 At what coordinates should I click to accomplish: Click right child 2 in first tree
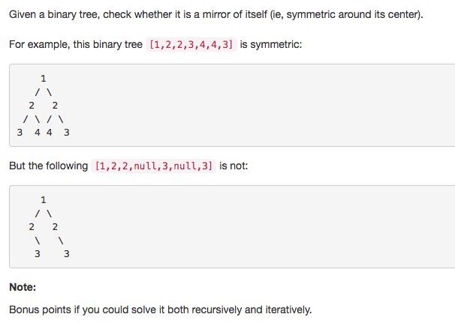coord(55,106)
